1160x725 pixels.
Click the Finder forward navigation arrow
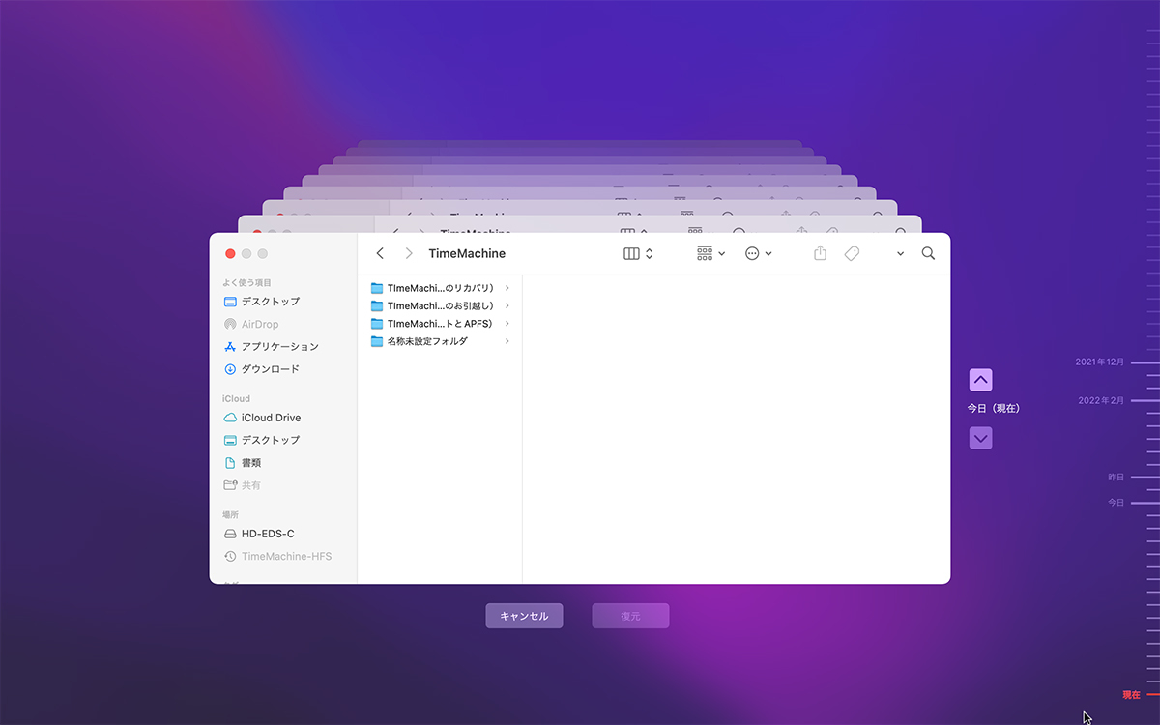pos(409,253)
